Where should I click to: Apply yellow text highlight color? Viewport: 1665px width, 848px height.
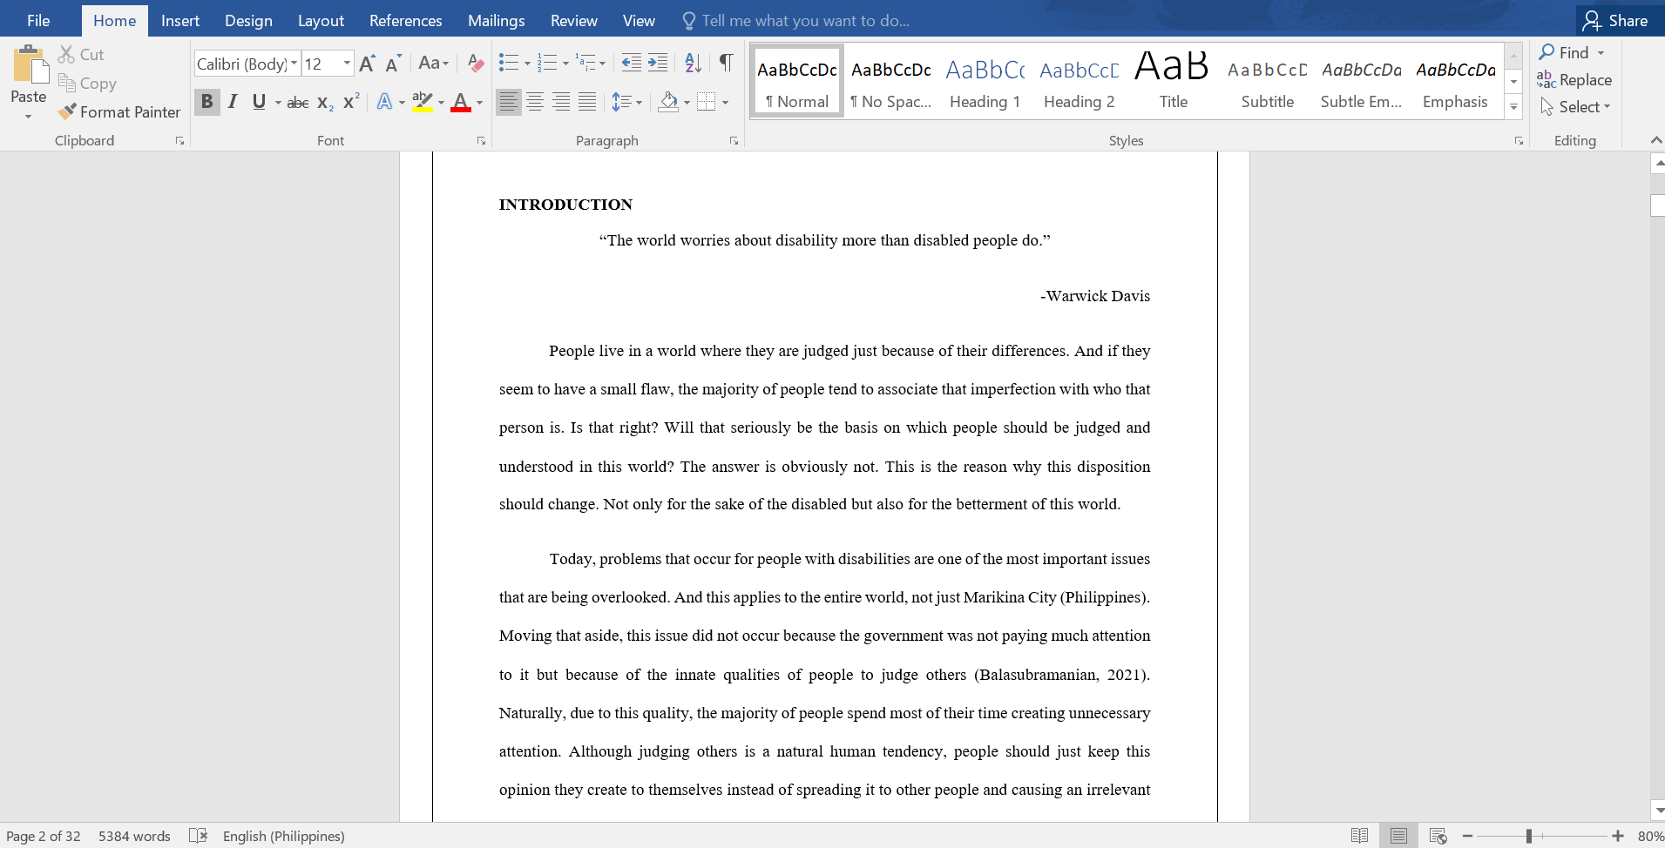(x=423, y=102)
